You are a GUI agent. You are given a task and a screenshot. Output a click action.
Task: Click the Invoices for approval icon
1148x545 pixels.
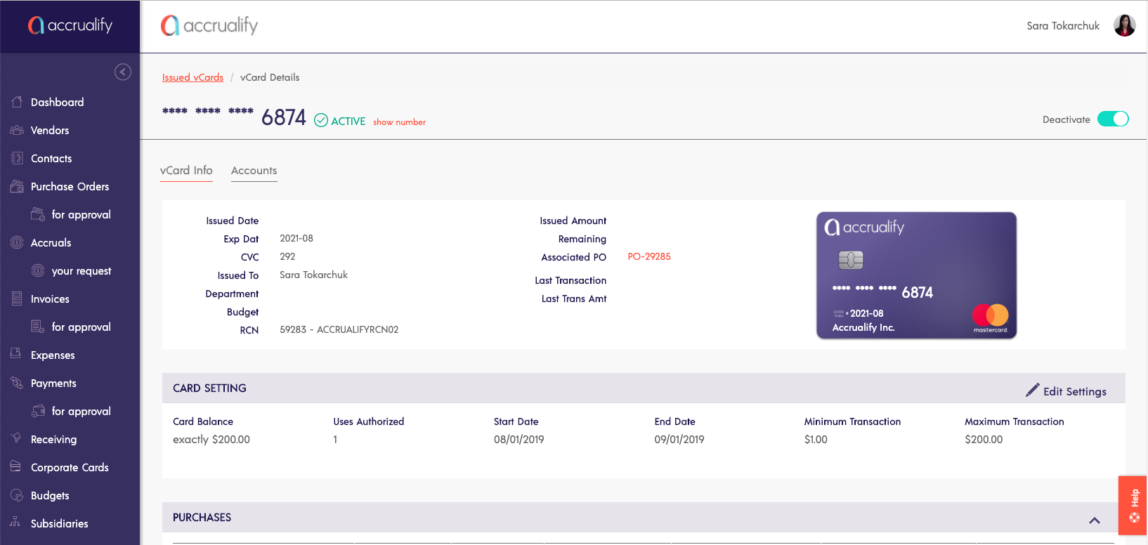coord(38,327)
